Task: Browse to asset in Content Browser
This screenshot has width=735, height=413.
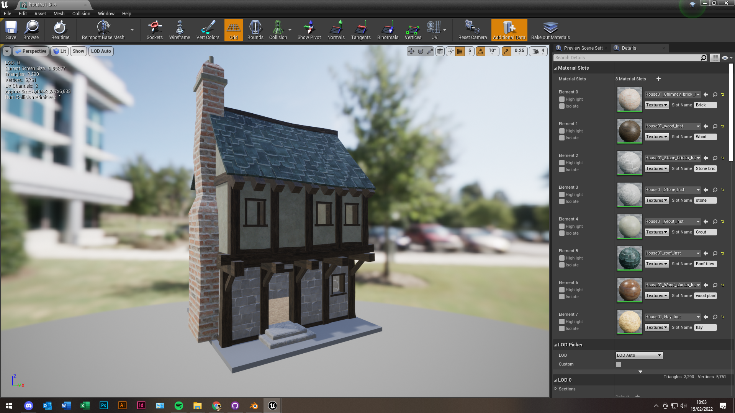Action: pos(31,30)
